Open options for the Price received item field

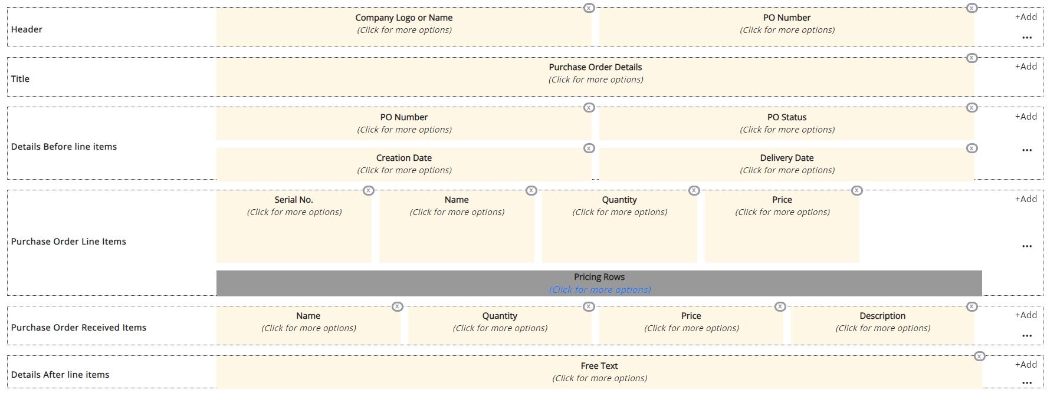[690, 328]
